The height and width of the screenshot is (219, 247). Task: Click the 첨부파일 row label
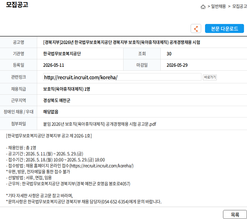(18, 124)
